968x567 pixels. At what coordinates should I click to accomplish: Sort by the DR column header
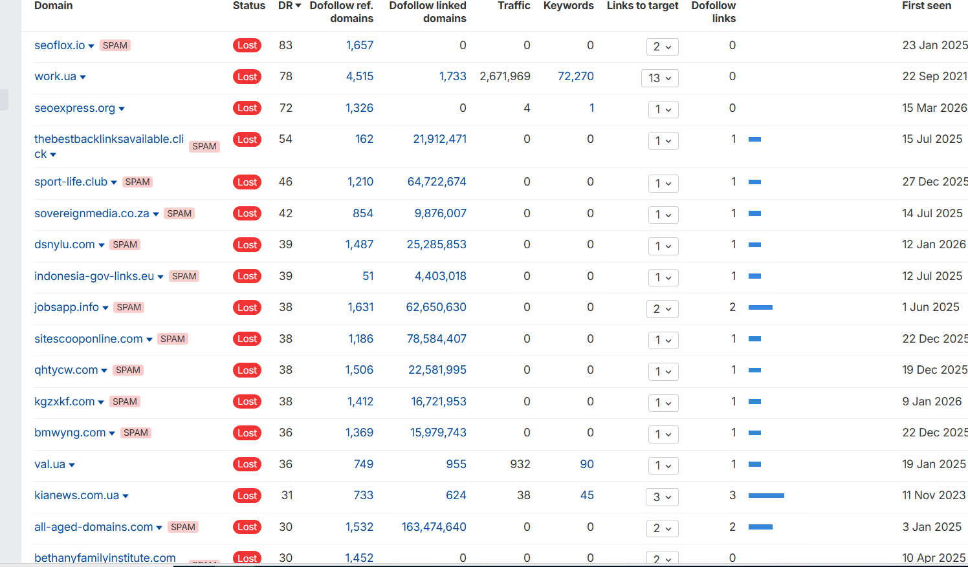tap(289, 6)
